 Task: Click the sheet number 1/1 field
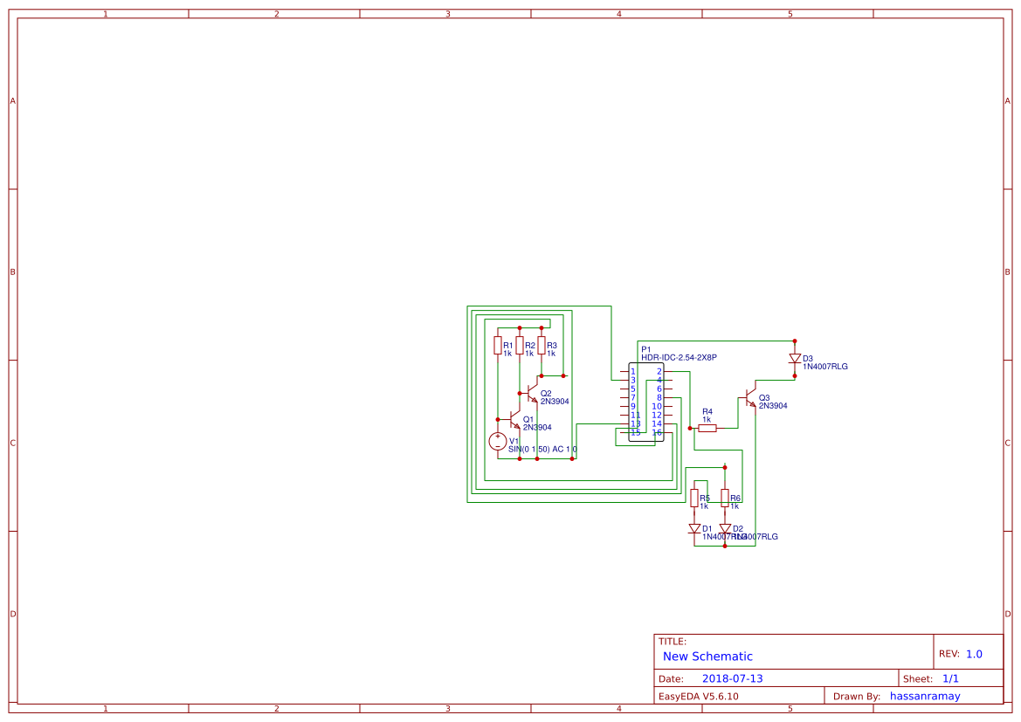[x=950, y=678]
